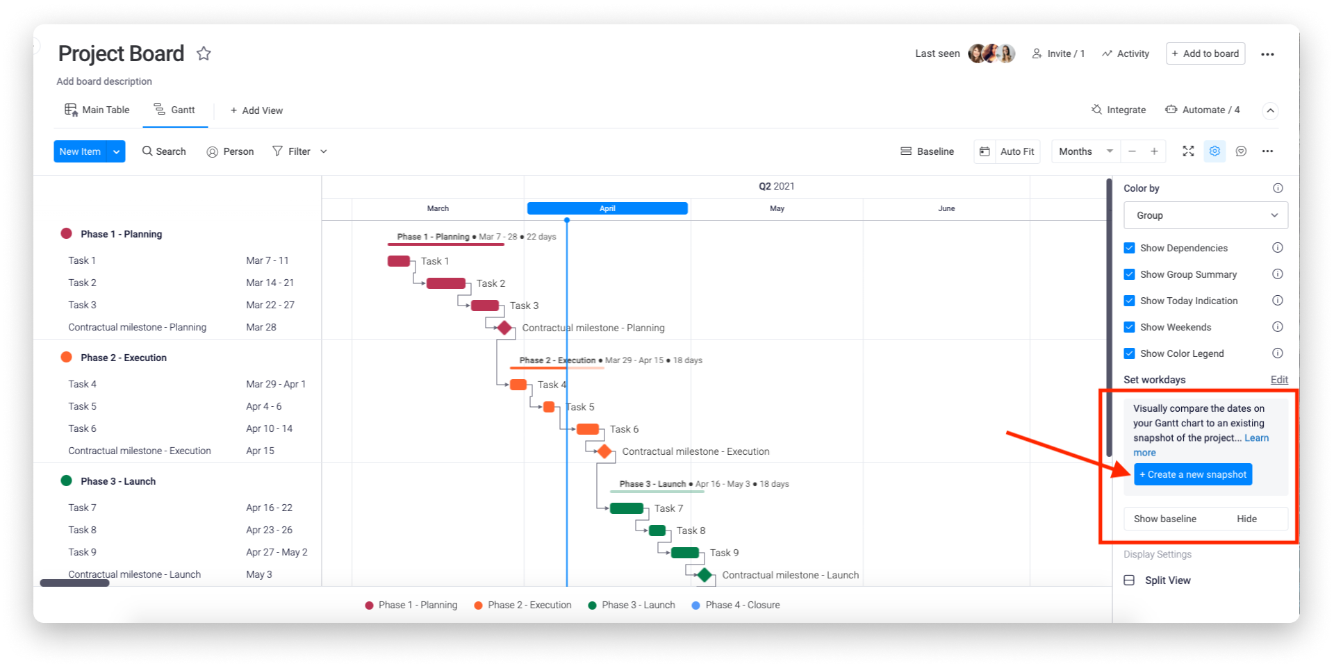Open the Gantt view three-dot menu

1267,151
